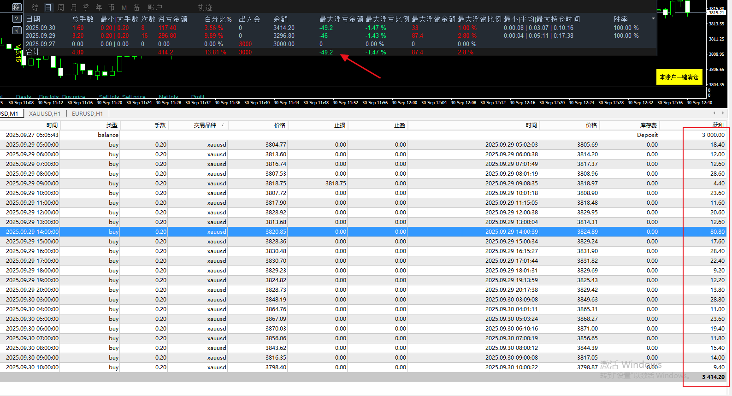Click the 合计 total row label
This screenshot has width=732, height=396.
33,52
